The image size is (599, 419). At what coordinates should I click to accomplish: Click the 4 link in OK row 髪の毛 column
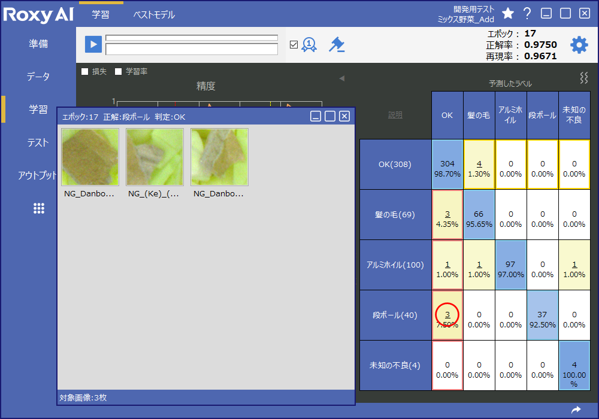[x=479, y=163]
